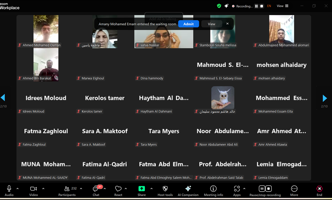Stop recording from top bar

(262, 6)
